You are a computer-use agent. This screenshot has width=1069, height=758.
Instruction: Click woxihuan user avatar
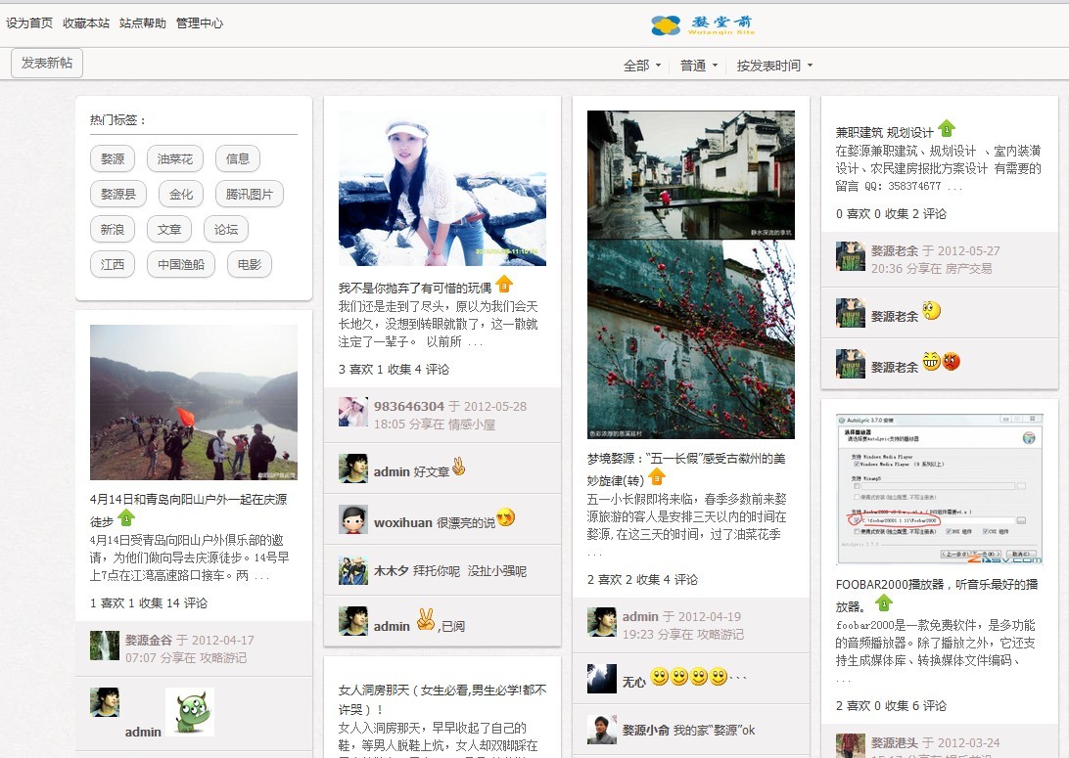point(353,519)
